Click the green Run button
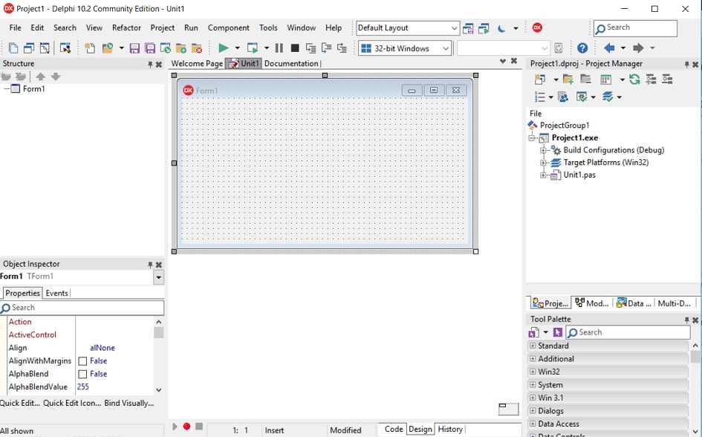 (x=224, y=48)
